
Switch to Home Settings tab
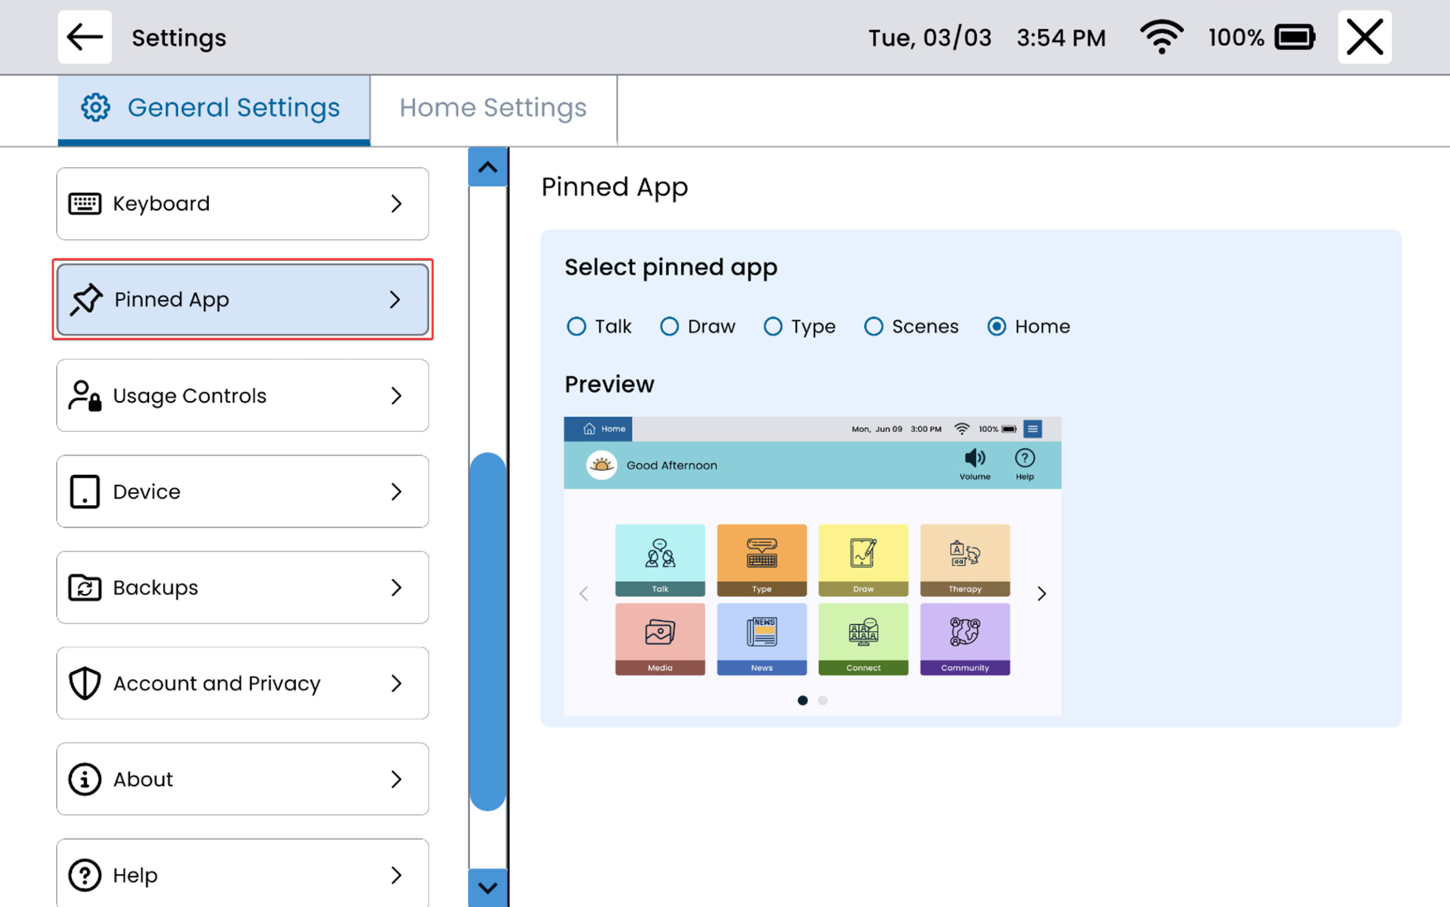click(x=493, y=109)
